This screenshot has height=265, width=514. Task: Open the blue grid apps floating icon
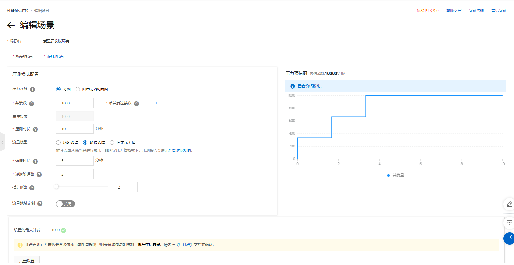[509, 238]
